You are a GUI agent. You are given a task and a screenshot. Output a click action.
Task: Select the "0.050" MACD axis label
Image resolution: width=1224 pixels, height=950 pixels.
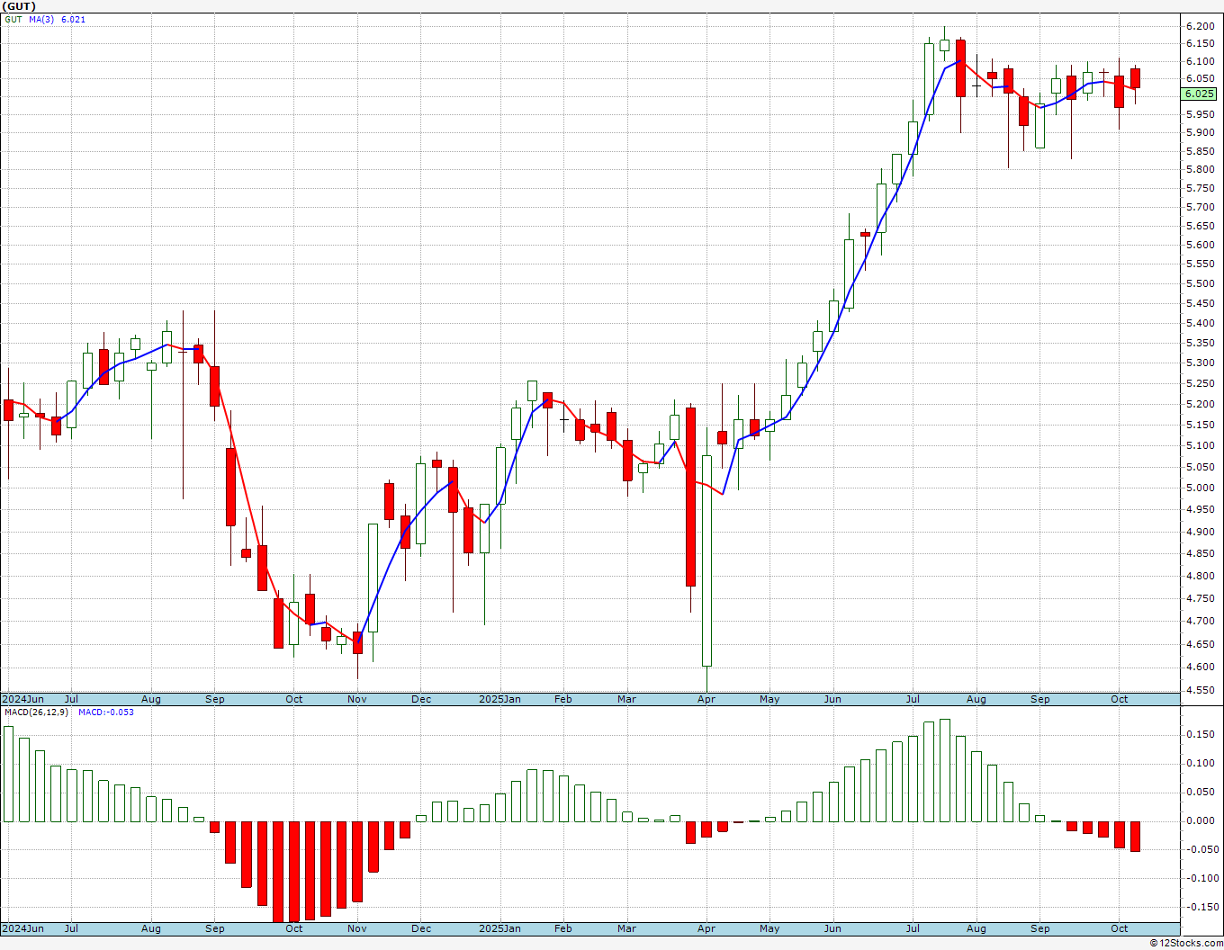[x=1200, y=792]
